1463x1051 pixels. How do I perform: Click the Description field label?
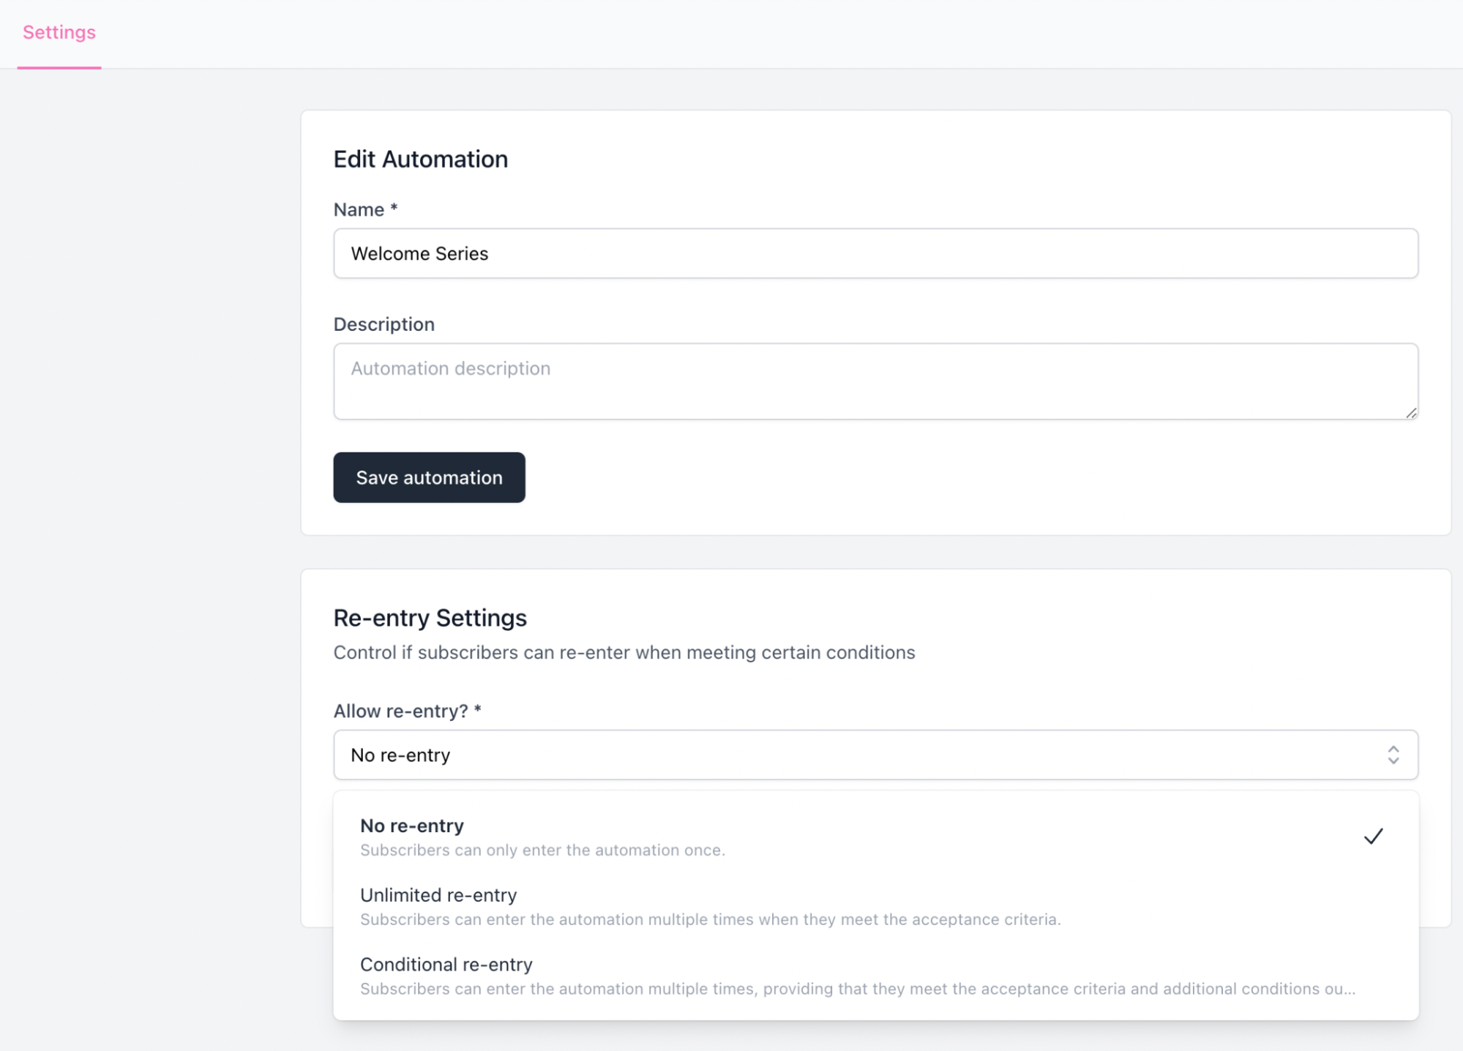click(x=383, y=324)
